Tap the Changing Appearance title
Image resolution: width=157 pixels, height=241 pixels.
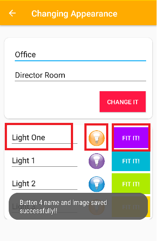coord(74,13)
